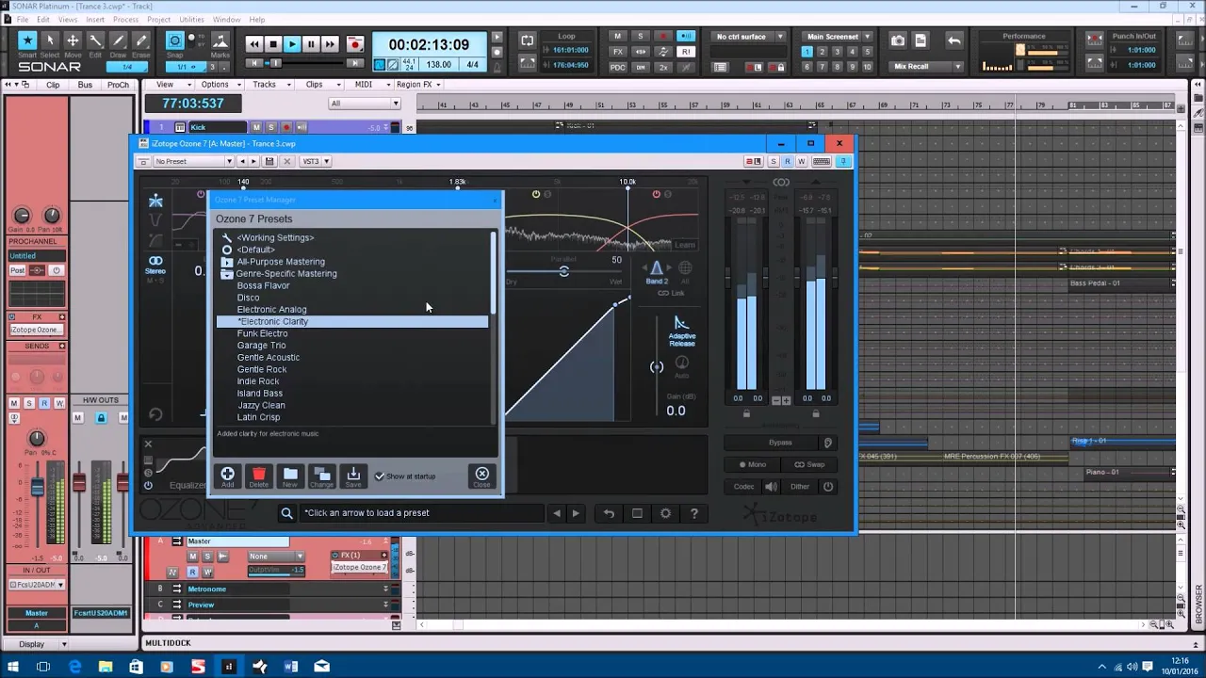Click the Swap channels button

point(808,464)
